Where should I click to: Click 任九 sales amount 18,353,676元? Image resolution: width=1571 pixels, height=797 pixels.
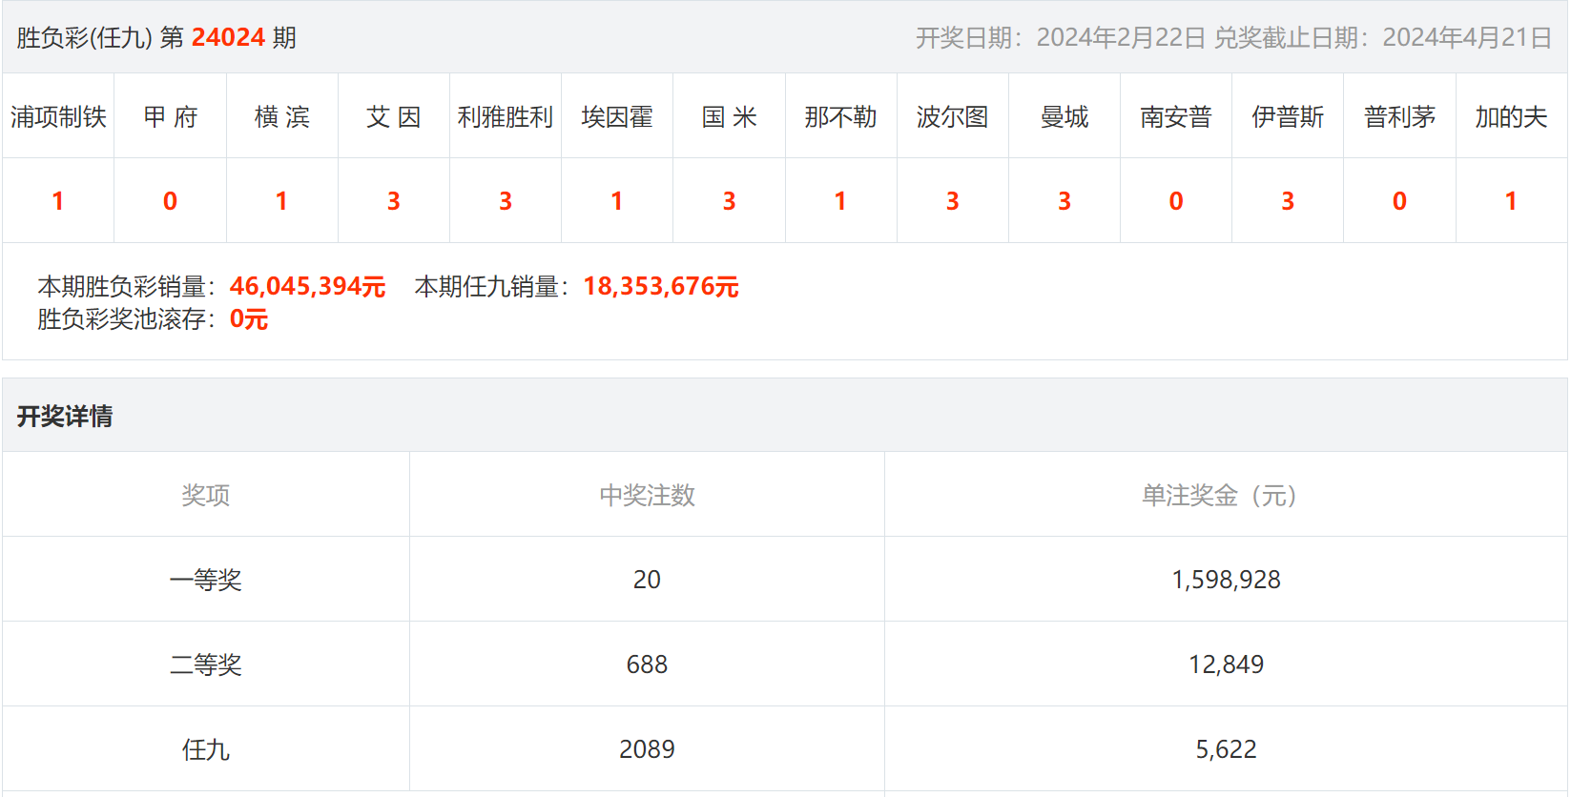pyautogui.click(x=661, y=286)
